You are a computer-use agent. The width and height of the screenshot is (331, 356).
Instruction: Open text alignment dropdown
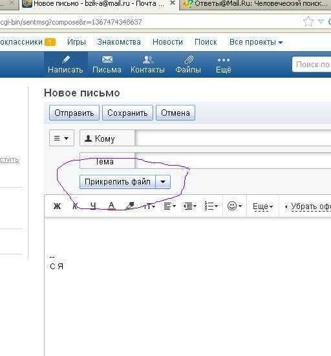169,206
